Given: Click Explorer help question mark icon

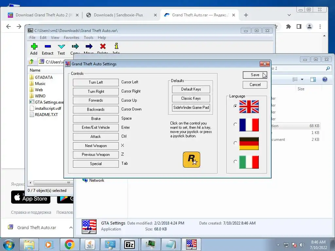Looking at the screenshot, I should click(x=325, y=79).
